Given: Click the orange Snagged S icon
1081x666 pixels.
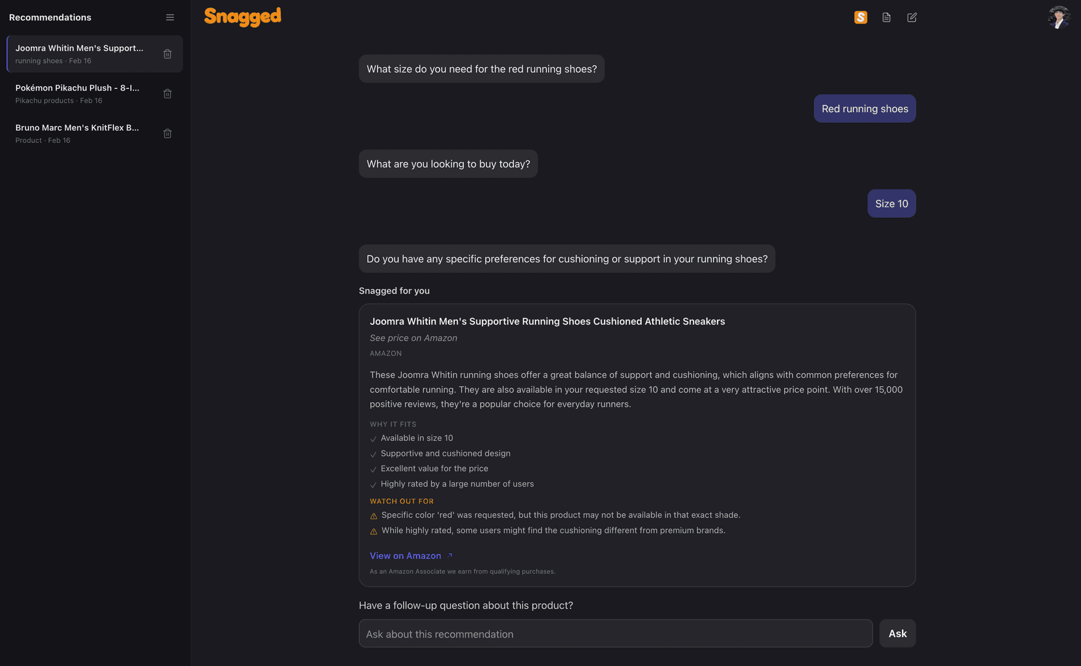Looking at the screenshot, I should point(861,17).
